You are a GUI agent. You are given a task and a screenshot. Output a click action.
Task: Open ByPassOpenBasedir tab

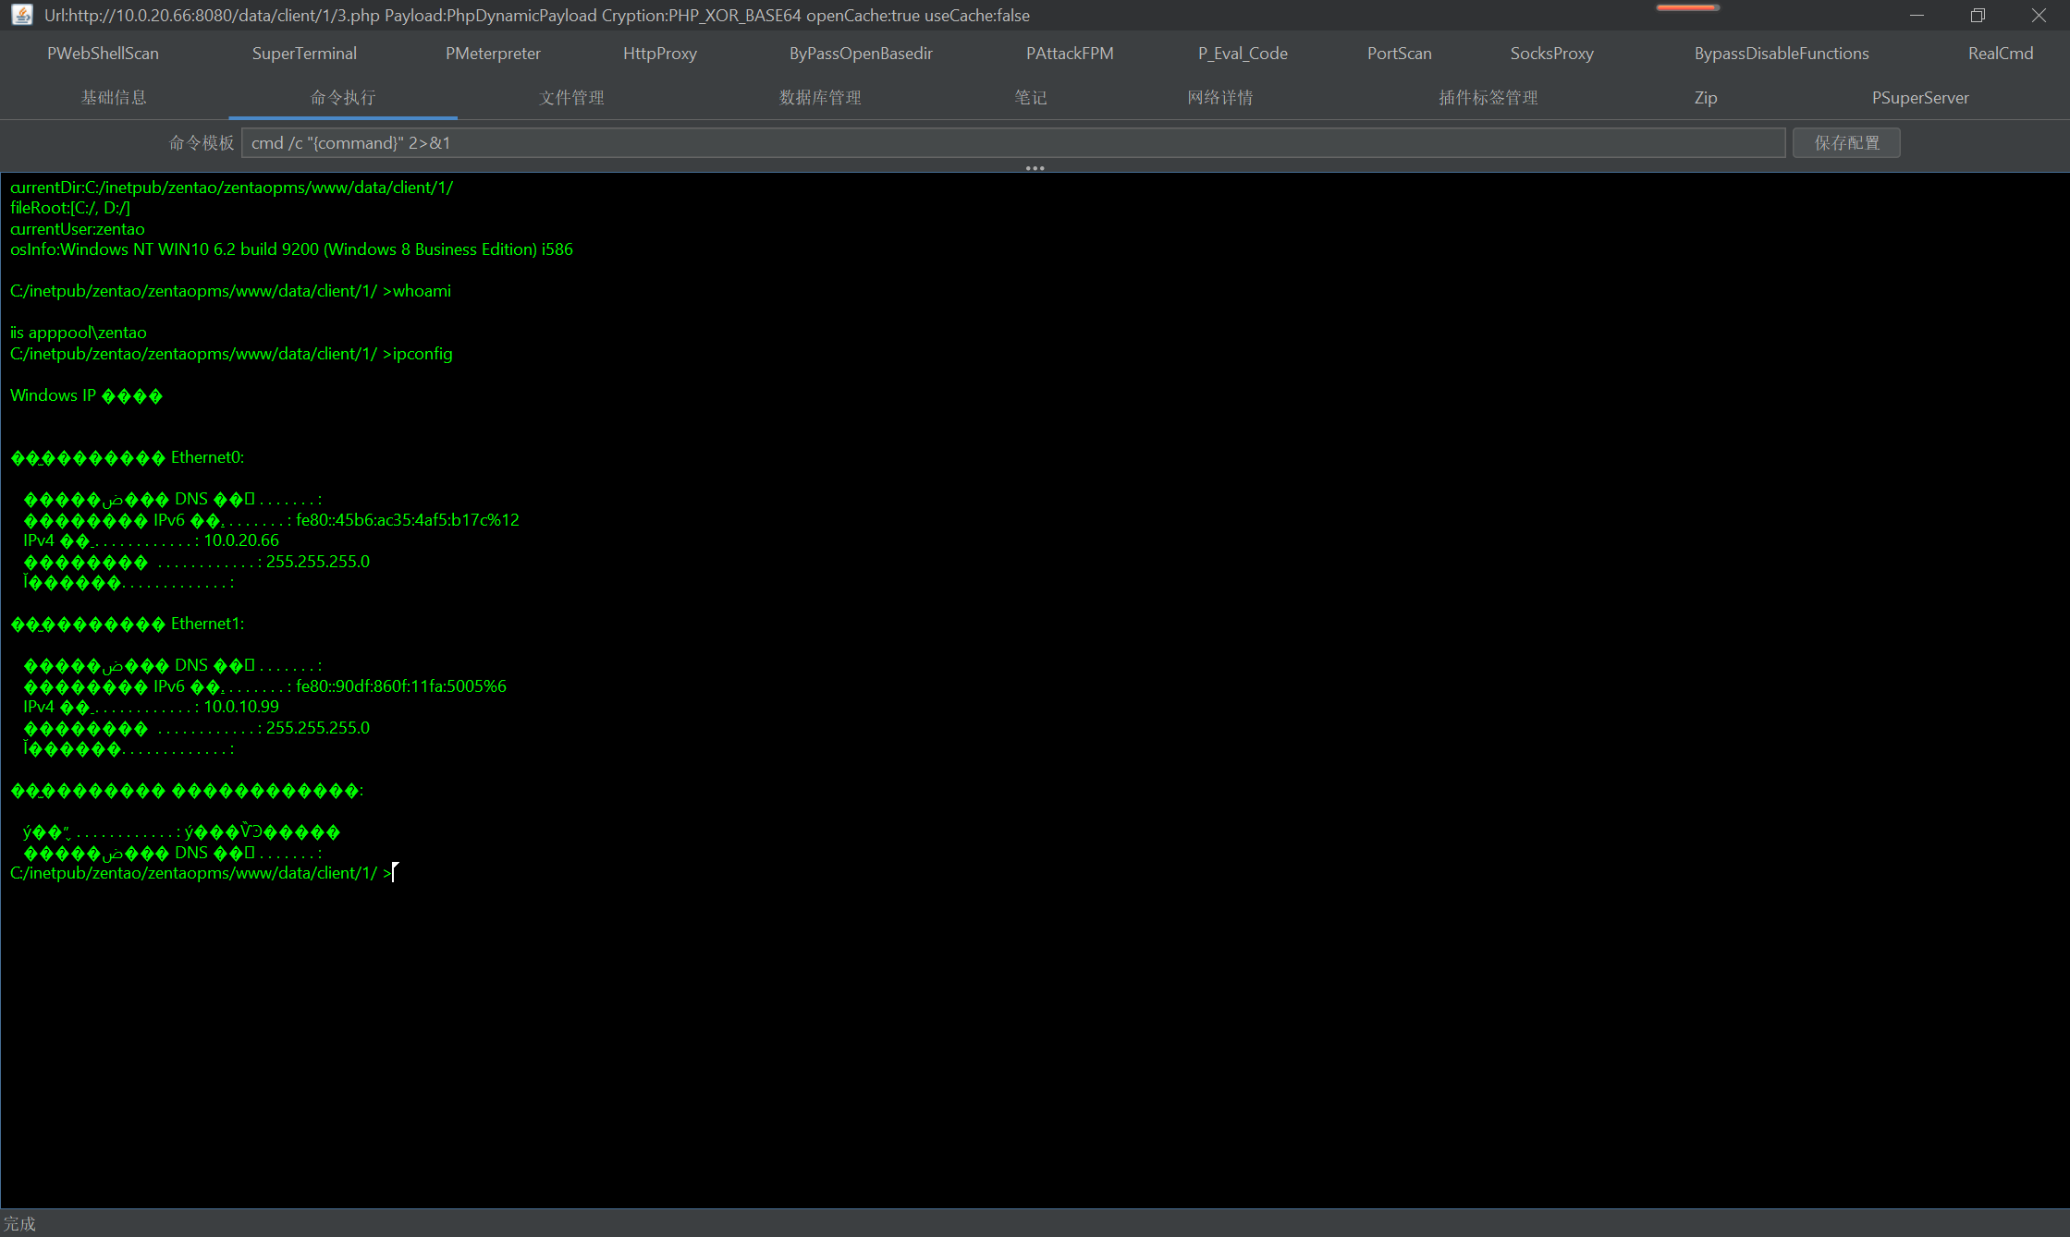(861, 54)
